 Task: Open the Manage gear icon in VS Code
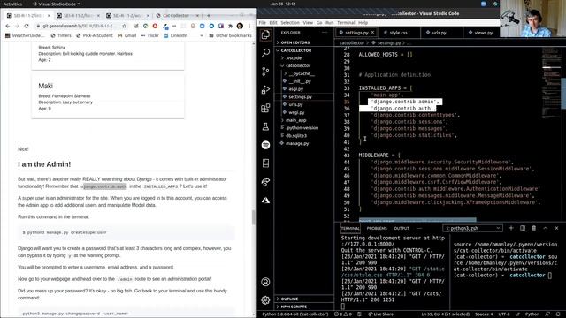click(265, 300)
